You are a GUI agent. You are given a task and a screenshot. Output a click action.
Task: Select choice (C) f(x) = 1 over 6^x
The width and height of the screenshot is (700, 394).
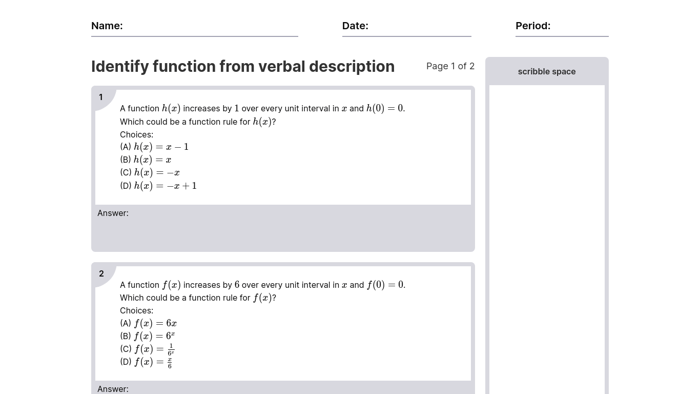tap(148, 349)
